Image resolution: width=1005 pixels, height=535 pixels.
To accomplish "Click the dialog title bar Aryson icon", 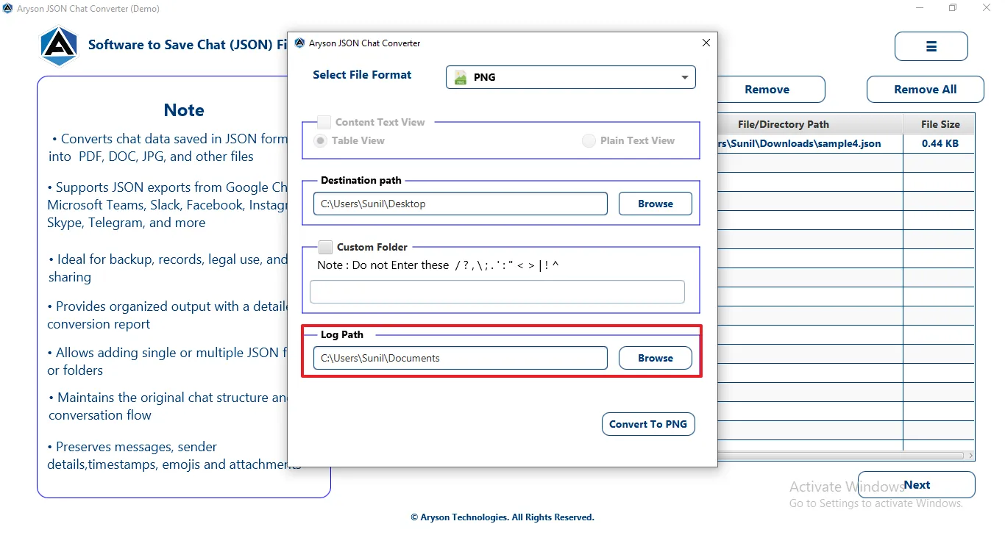I will coord(299,43).
